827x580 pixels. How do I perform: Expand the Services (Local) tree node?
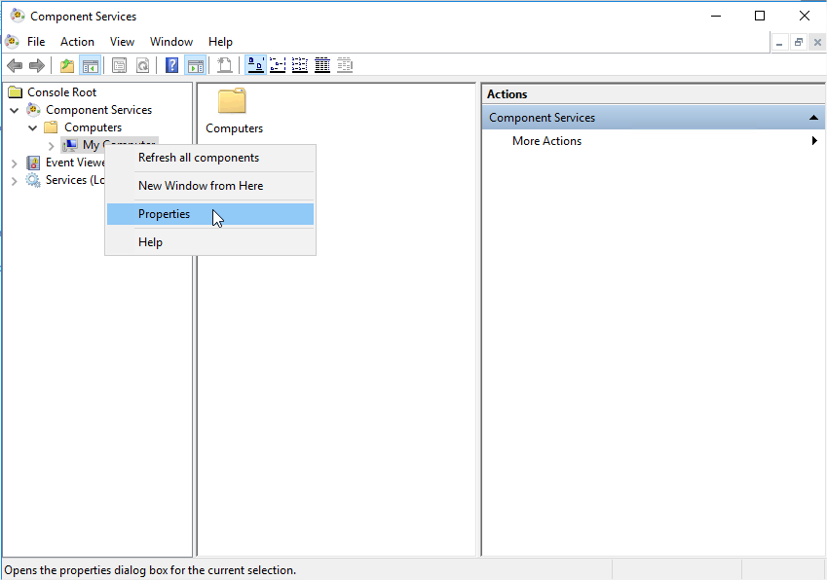coord(15,181)
